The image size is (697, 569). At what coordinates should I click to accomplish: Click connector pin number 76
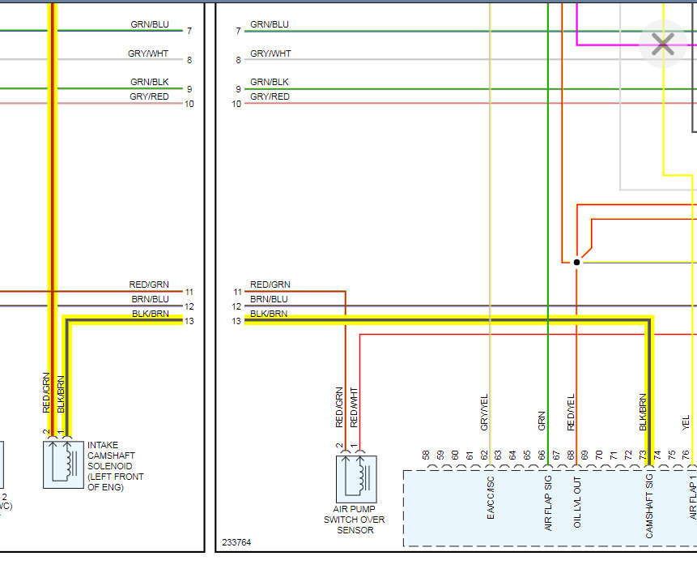click(x=686, y=455)
